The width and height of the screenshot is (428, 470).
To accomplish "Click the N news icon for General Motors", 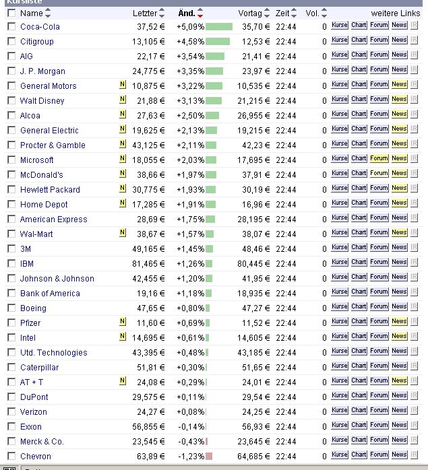I will coord(123,85).
